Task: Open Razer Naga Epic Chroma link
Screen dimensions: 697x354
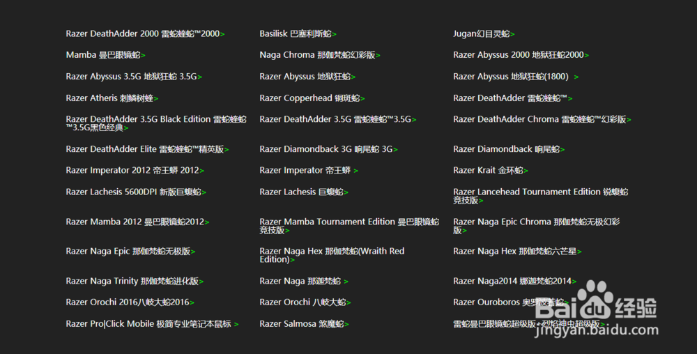Action: [x=537, y=226]
